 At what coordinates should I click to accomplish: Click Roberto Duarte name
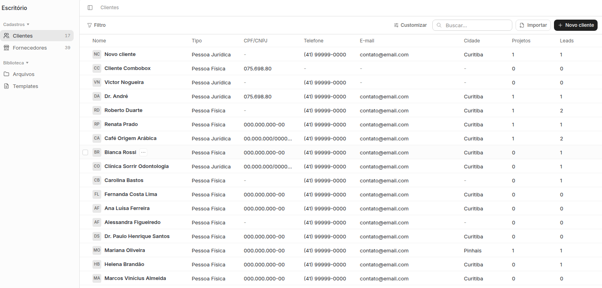[123, 110]
